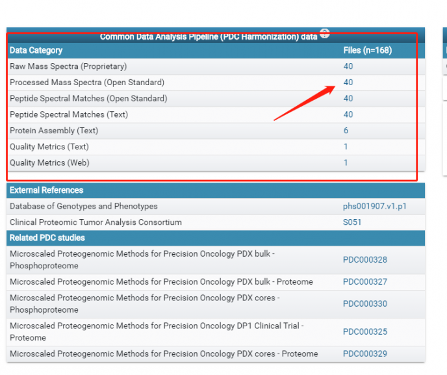Click the Related PDC studies section header
Image resolution: width=447 pixels, height=375 pixels.
[47, 238]
